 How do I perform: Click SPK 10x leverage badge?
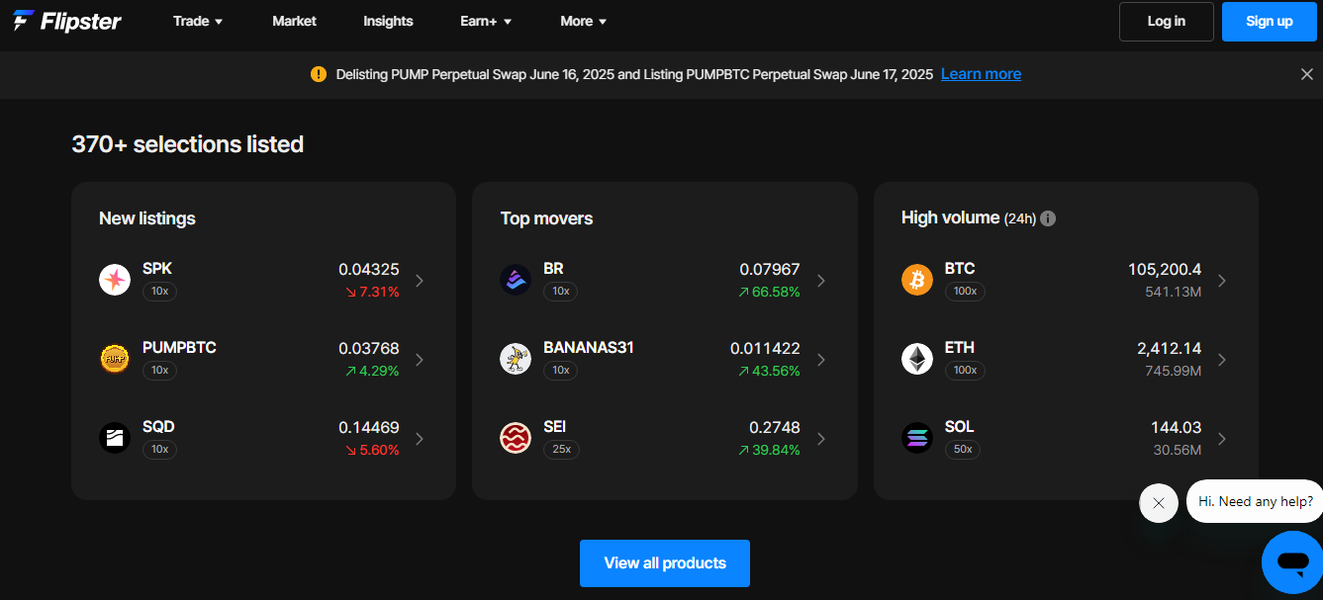[x=159, y=292]
